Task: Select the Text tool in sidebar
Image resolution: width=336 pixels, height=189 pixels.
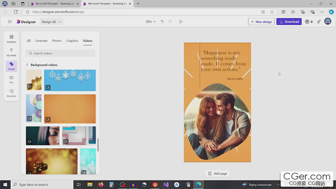Action: (x=11, y=79)
